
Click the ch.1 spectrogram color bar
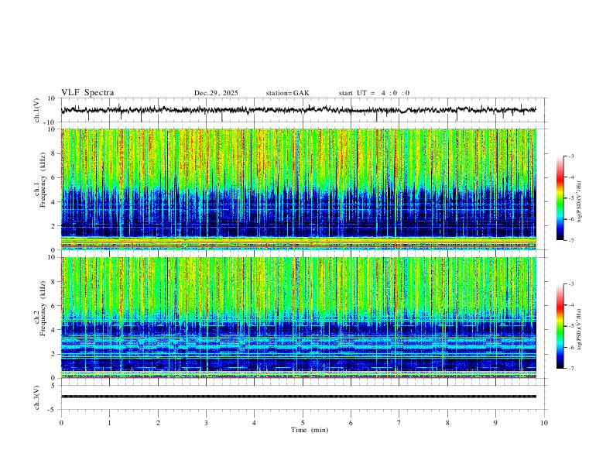(560, 198)
